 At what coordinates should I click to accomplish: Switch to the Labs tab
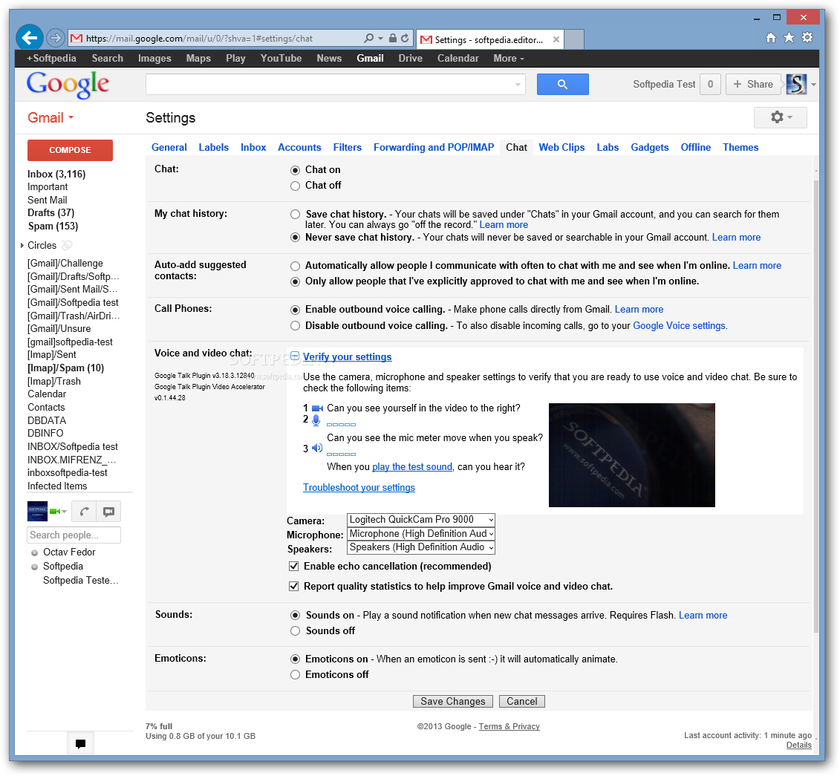(608, 147)
